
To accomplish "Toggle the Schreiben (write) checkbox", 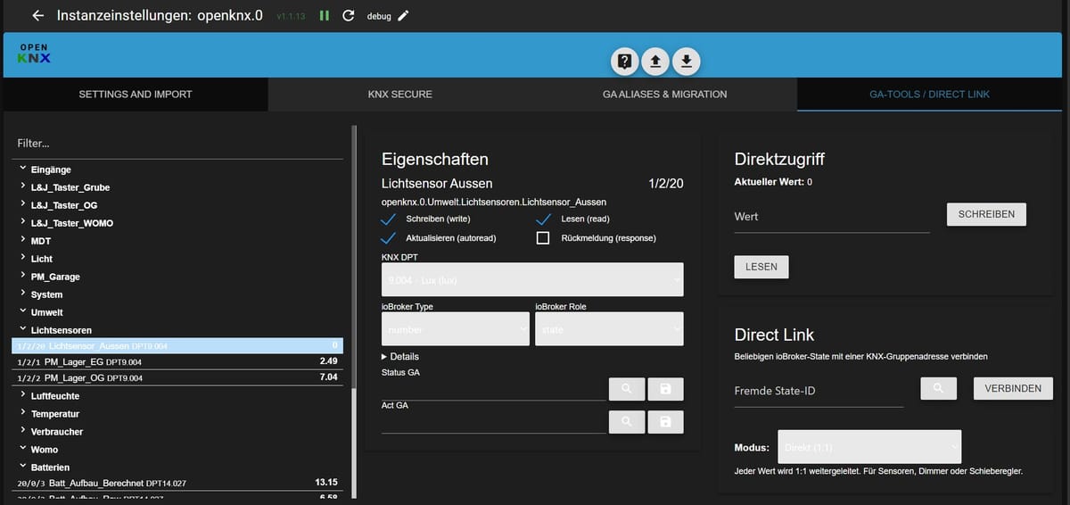I will pos(388,219).
